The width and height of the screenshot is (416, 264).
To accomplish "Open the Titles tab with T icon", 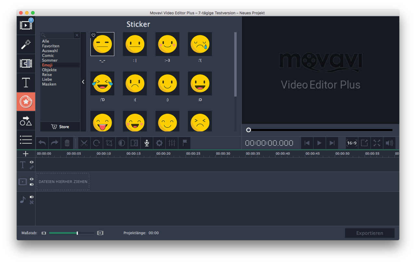I will [26, 83].
